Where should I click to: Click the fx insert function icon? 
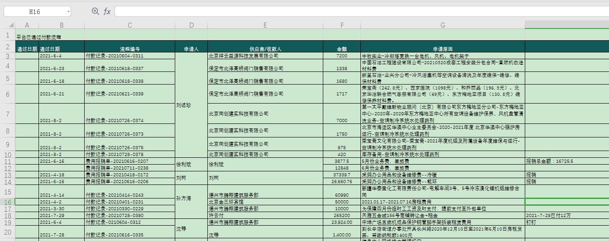107,11
